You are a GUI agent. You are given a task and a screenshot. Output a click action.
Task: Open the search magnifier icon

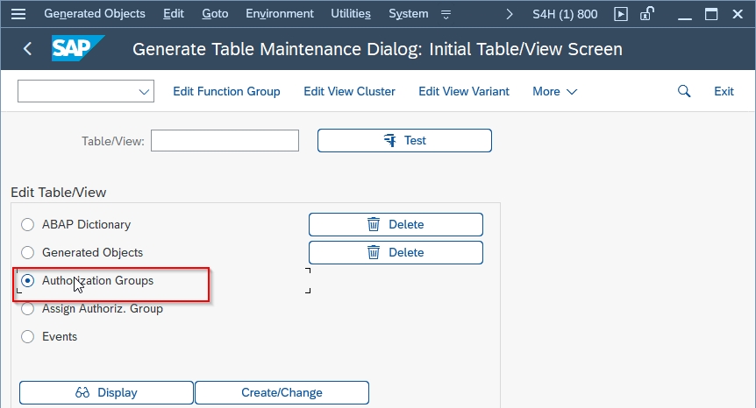[684, 91]
